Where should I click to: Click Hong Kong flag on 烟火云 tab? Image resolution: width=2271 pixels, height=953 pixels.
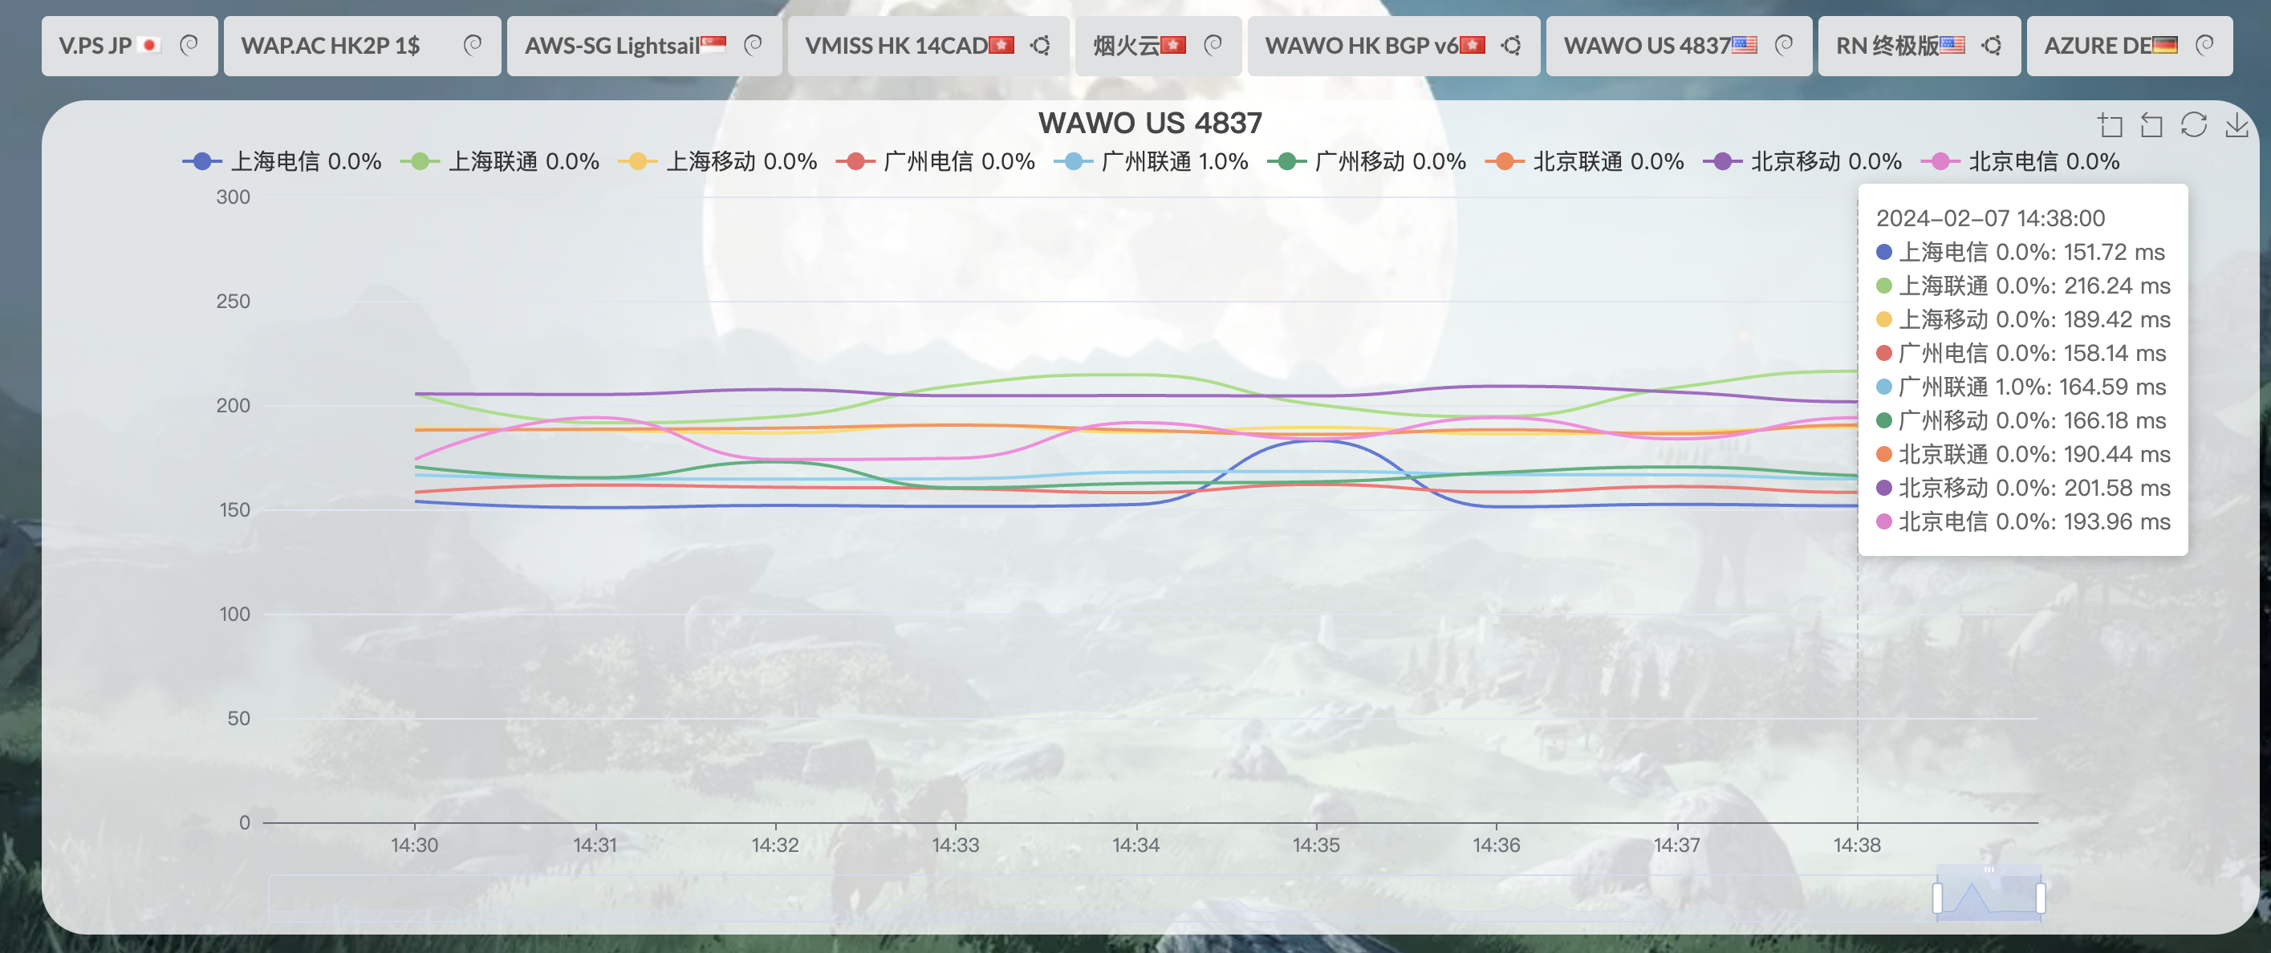[1173, 45]
